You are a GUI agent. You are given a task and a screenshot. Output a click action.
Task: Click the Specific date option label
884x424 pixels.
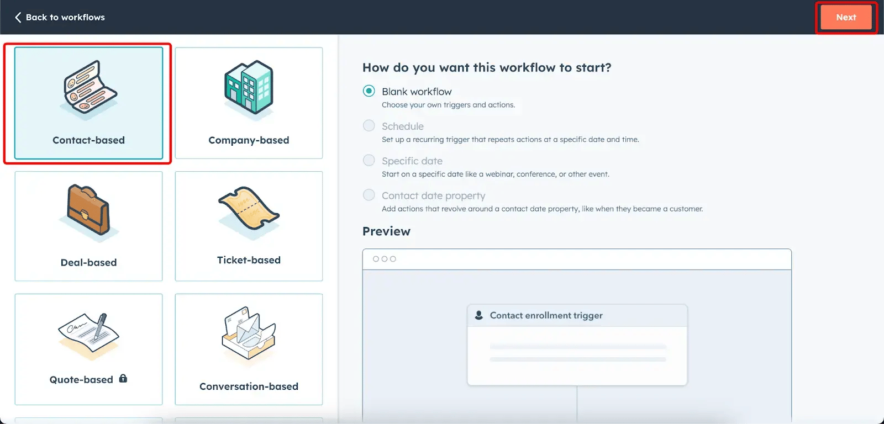point(412,161)
